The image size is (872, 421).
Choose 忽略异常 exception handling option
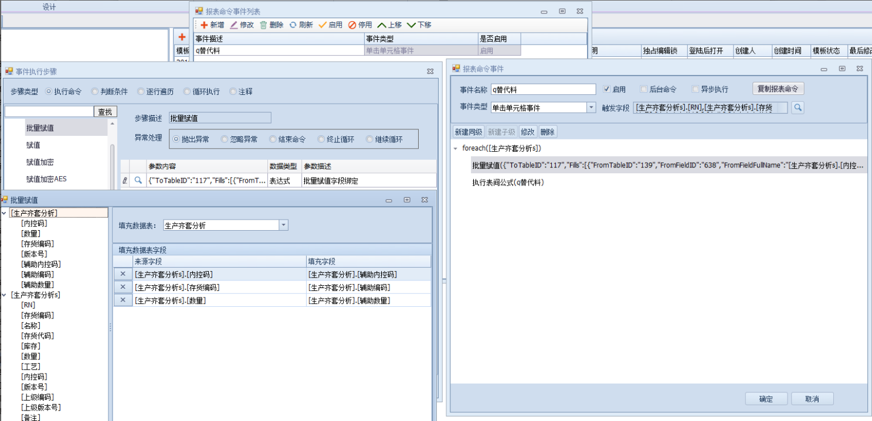[x=224, y=139]
